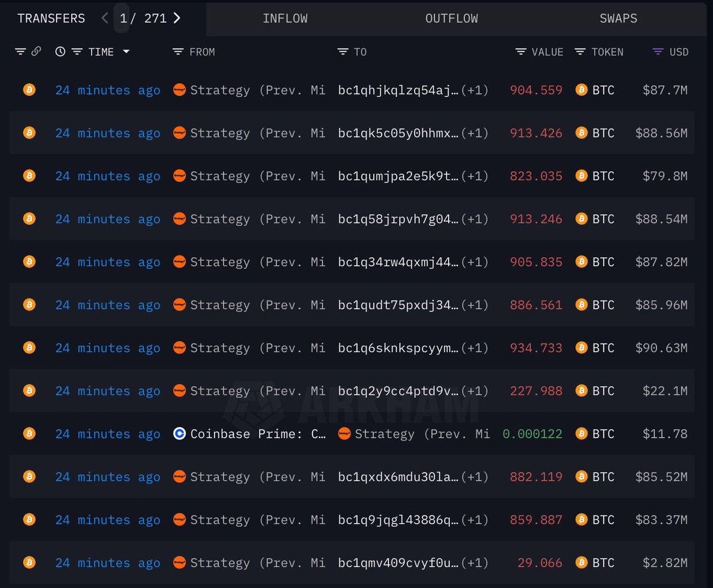Screen dimensions: 713x588
Task: Expand (+1) recipients in 859.887 row
Action: pos(475,520)
